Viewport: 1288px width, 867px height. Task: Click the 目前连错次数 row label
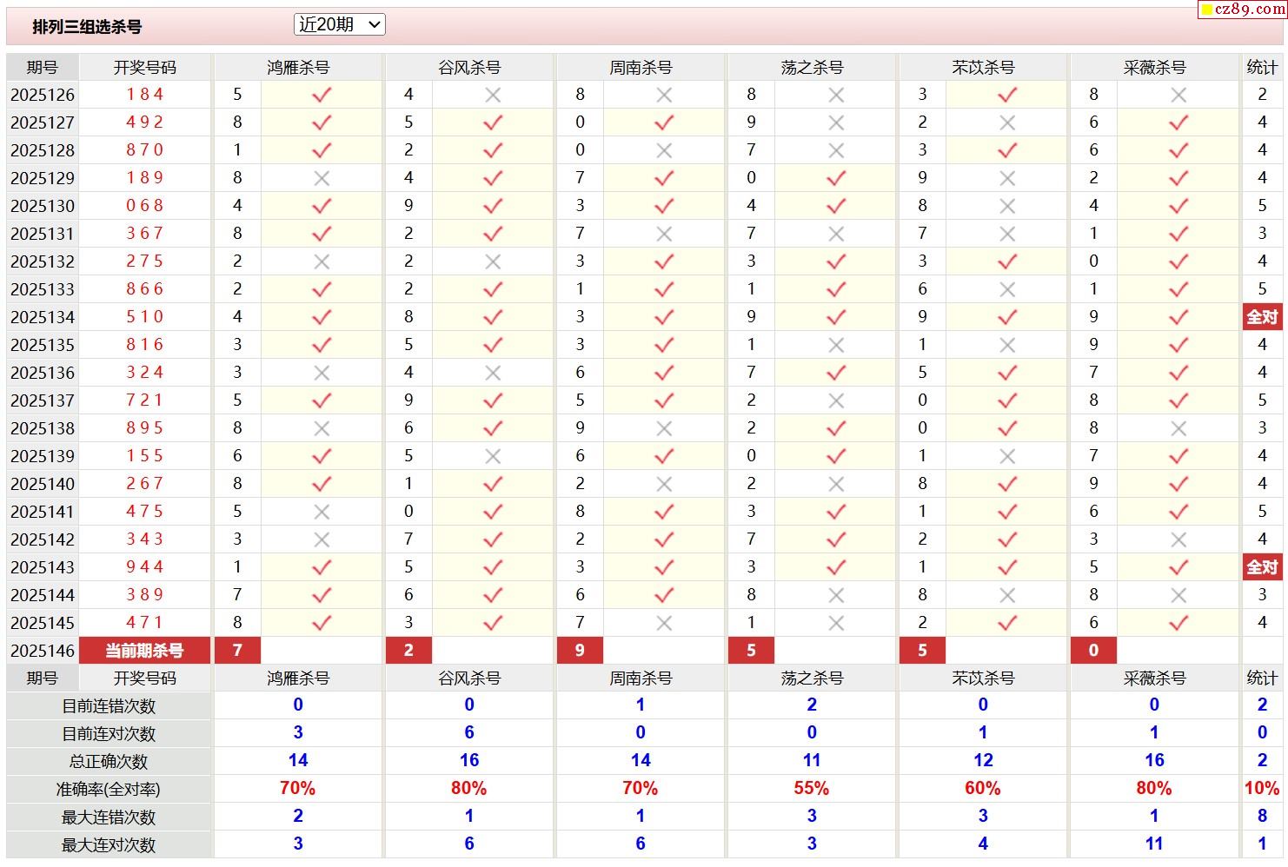pos(109,706)
